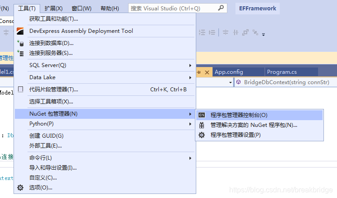Select 创建 GUID(G)
The image size is (337, 198).
[x=105, y=136]
